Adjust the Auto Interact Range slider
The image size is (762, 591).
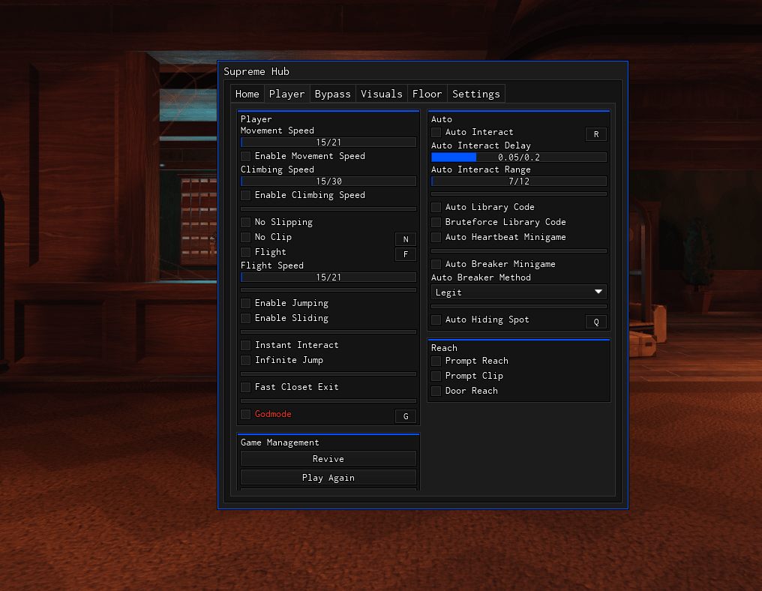click(519, 181)
